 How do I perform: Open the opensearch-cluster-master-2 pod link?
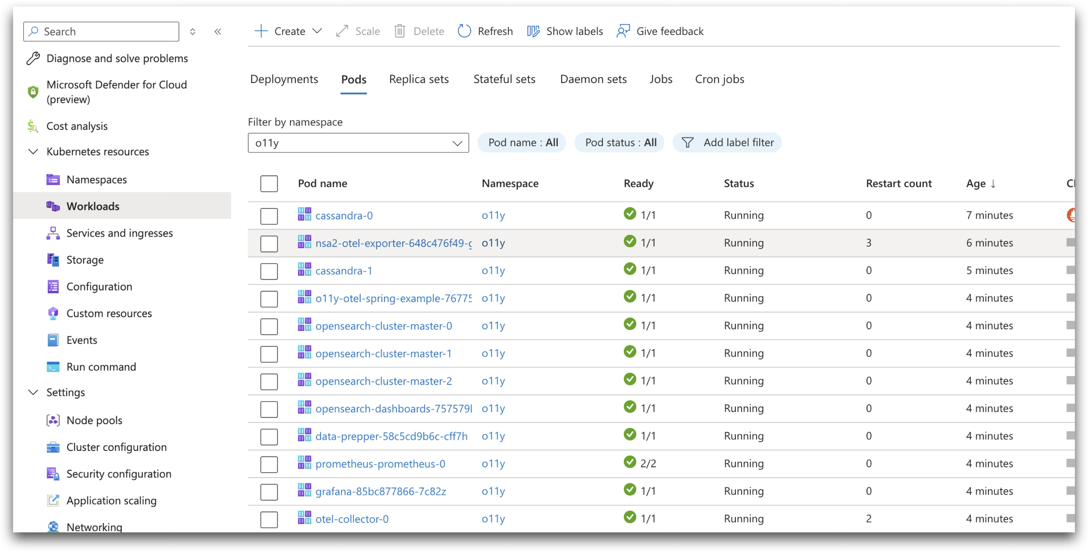tap(384, 381)
